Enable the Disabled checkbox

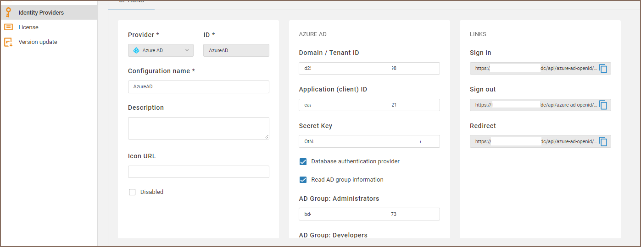coord(132,192)
